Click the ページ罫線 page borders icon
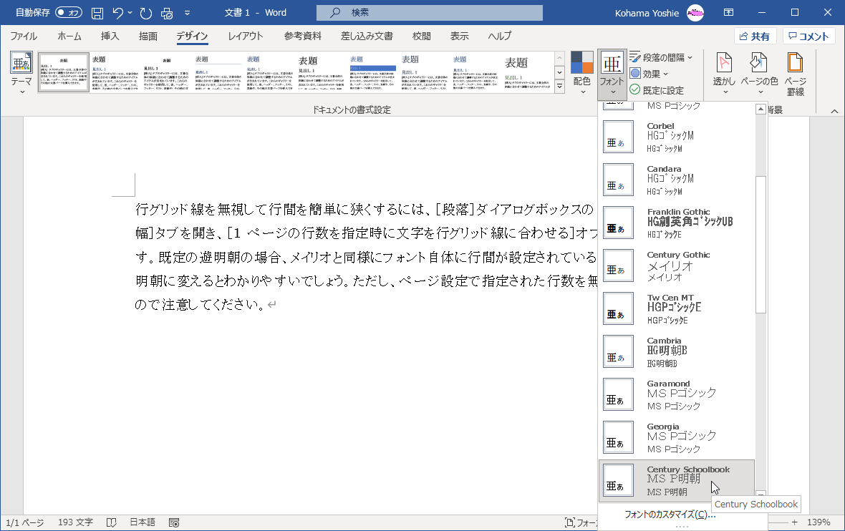The height and width of the screenshot is (531, 845). (x=796, y=74)
